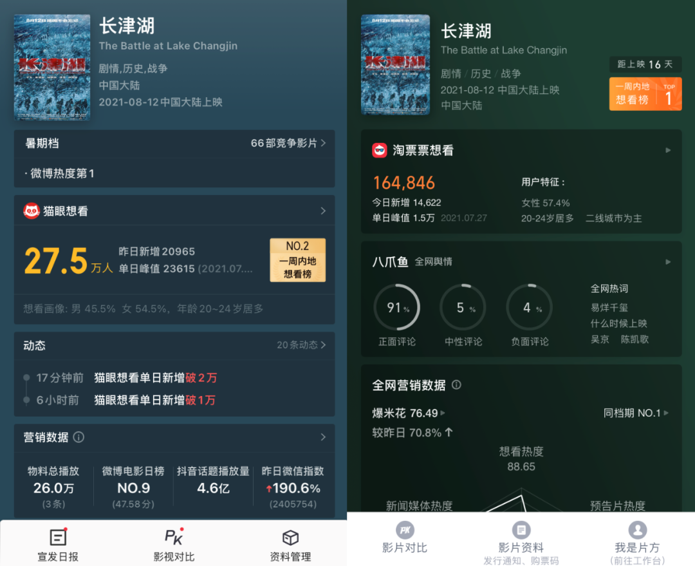Tap 预告片热度 radar label
Screen dimensions: 695x566
point(618,505)
